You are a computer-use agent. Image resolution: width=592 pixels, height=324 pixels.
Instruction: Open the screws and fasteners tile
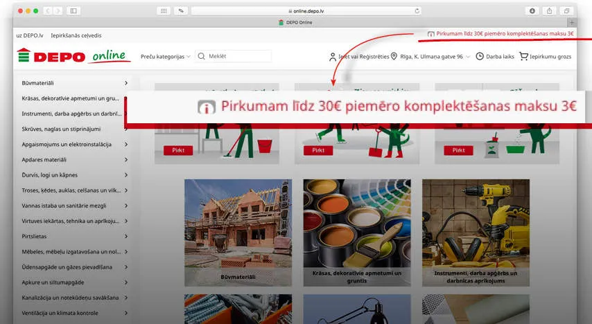coord(238,309)
